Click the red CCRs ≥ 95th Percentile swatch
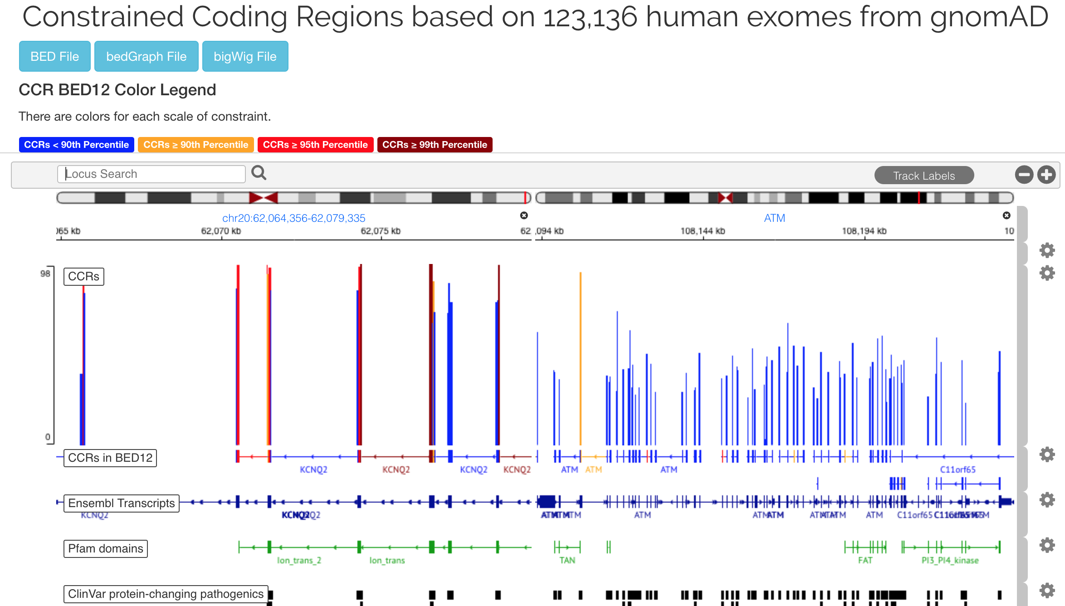Screen dimensions: 1065x606 tap(315, 145)
